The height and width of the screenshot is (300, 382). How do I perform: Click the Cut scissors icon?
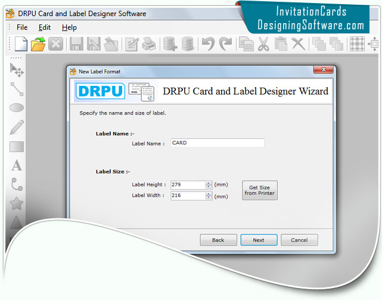point(263,44)
